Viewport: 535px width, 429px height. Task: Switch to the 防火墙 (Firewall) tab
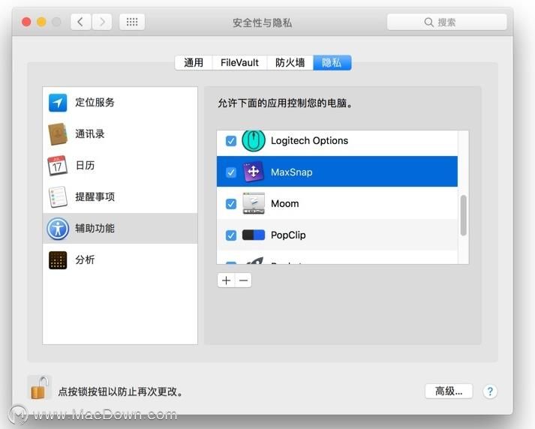coord(290,63)
